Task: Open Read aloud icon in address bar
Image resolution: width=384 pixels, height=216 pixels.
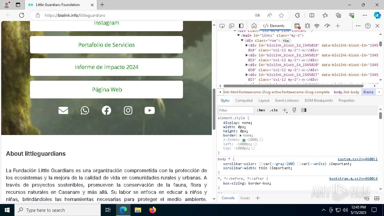Action: [x=269, y=15]
